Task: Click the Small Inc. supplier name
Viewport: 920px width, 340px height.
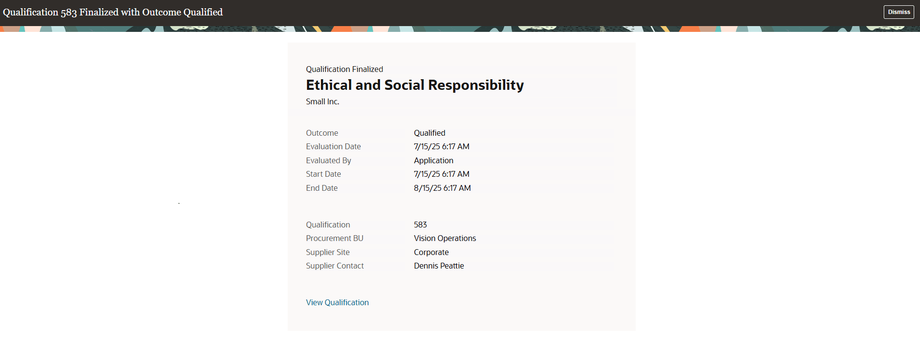Action: click(322, 101)
